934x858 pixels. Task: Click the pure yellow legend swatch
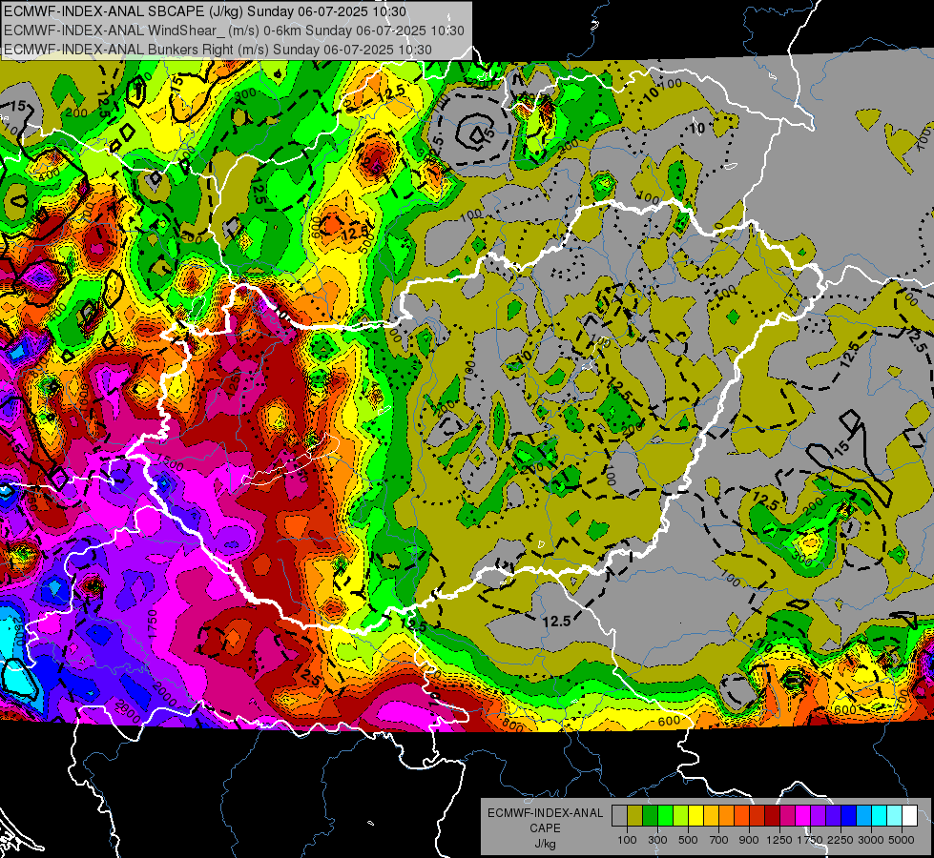695,816
